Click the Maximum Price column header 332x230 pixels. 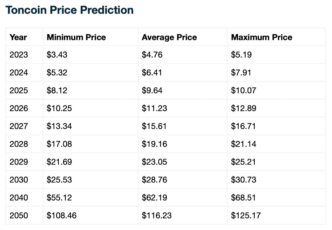click(x=261, y=37)
